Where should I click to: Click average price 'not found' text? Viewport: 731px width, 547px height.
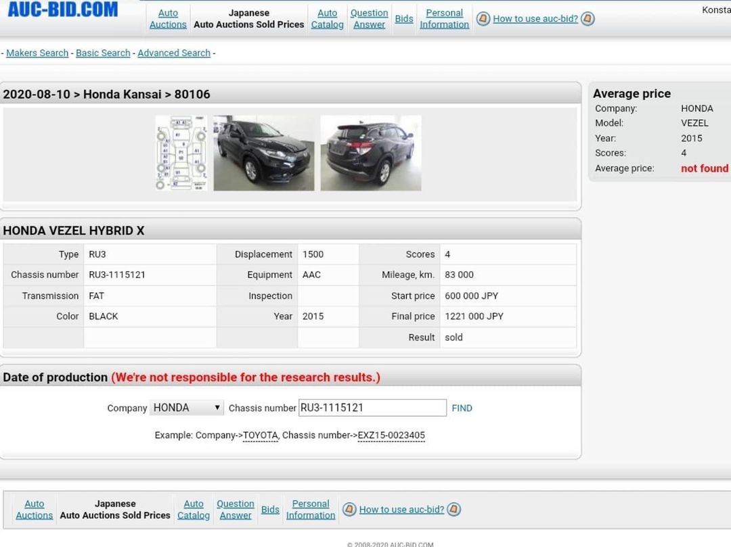tap(705, 168)
